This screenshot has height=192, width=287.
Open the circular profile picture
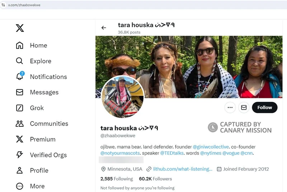123,97
